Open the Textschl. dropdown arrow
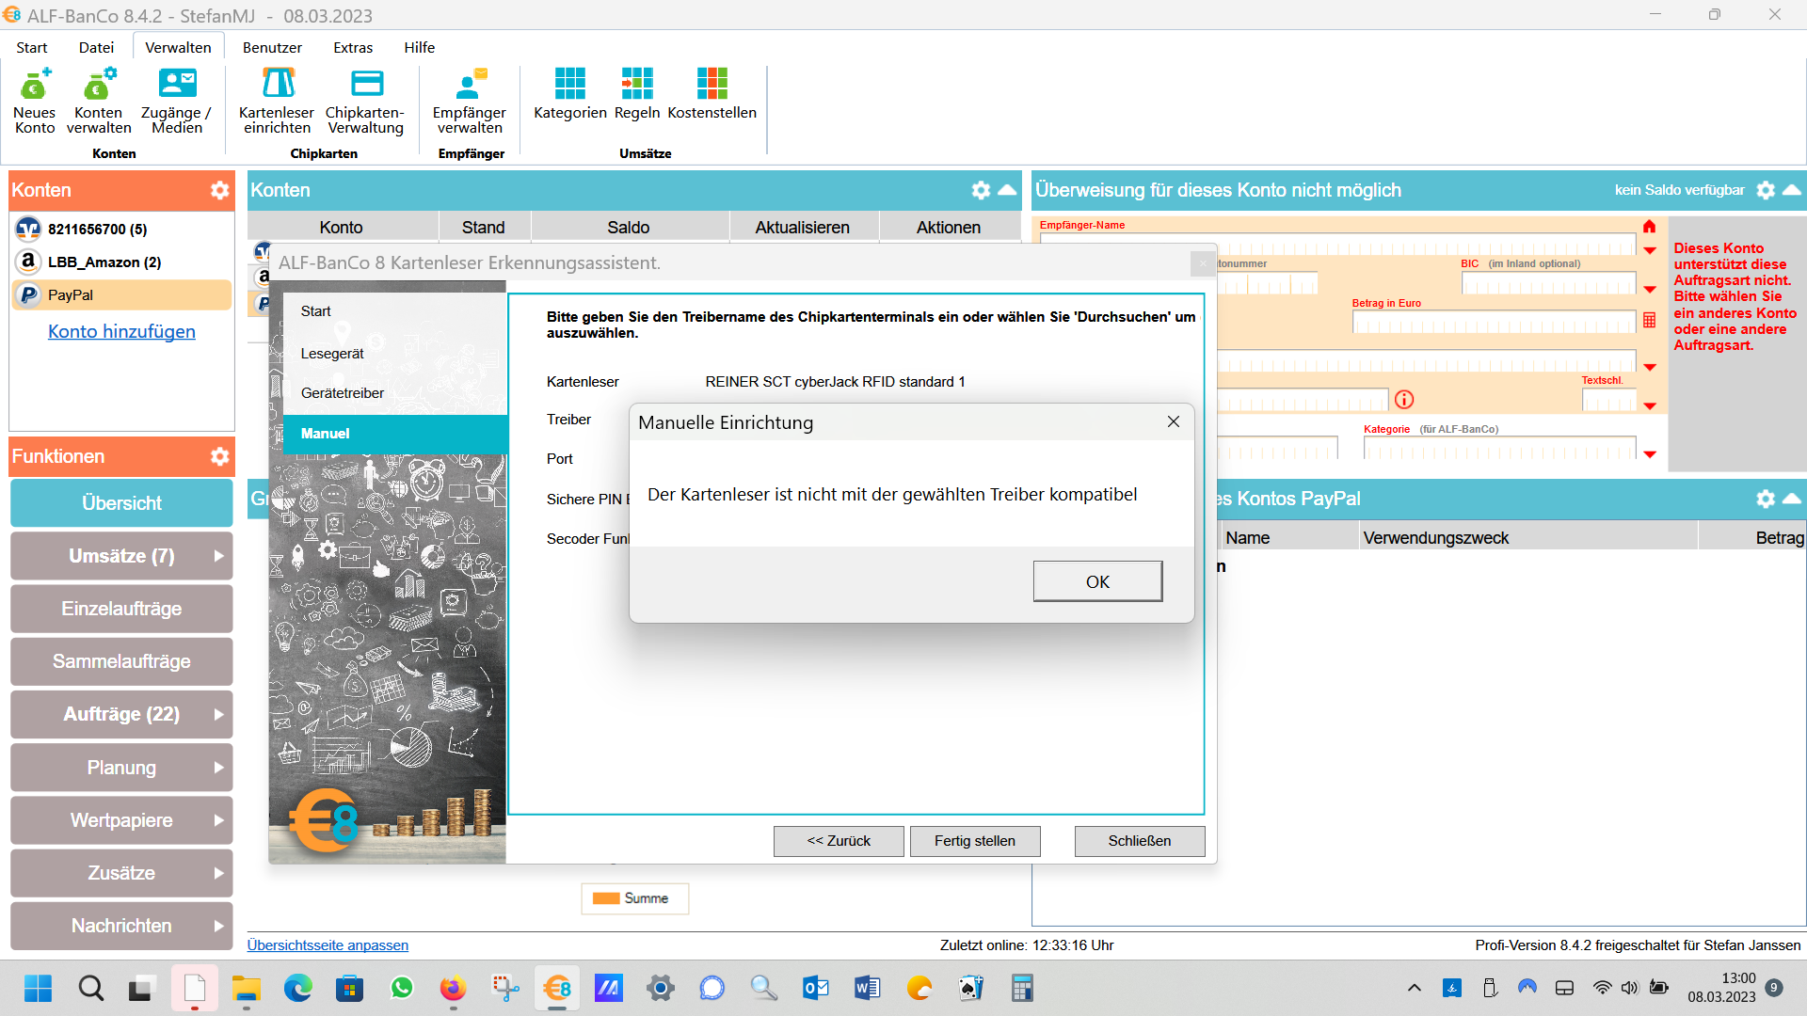Image resolution: width=1807 pixels, height=1016 pixels. click(1650, 406)
